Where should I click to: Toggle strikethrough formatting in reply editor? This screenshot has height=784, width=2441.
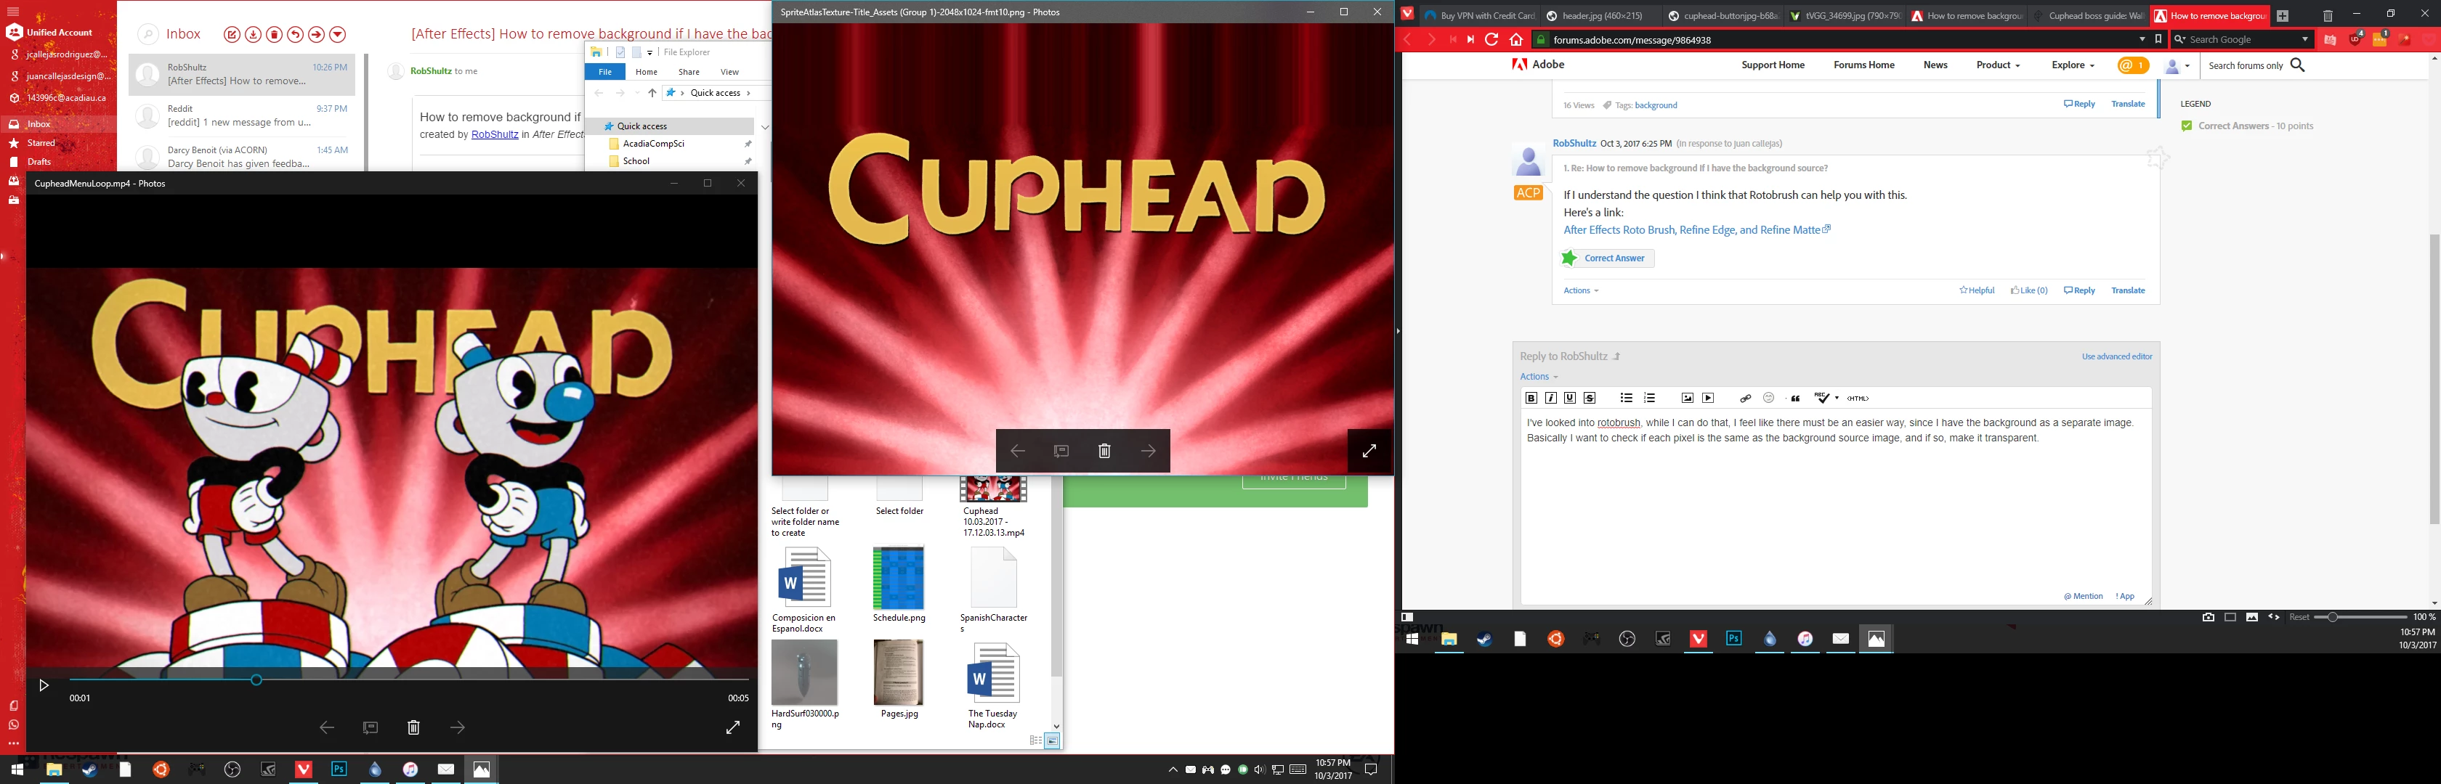pyautogui.click(x=1589, y=398)
